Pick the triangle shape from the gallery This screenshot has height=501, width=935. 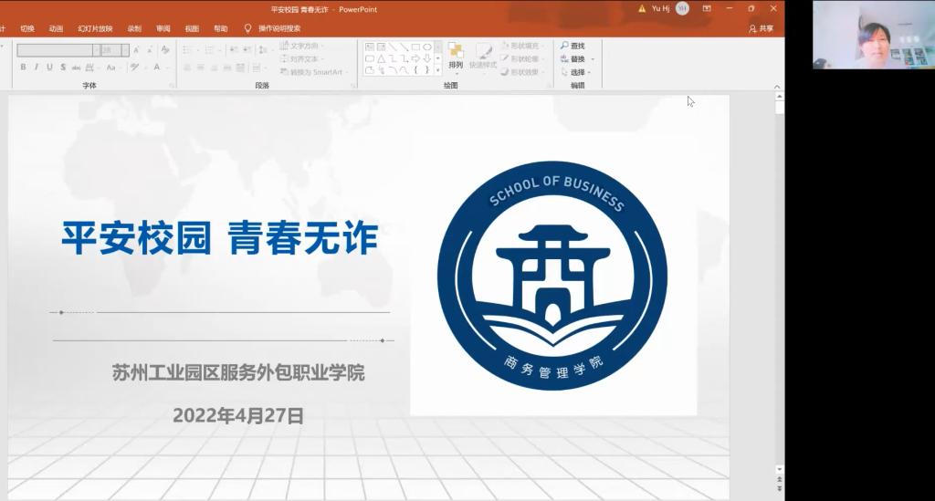click(x=381, y=58)
